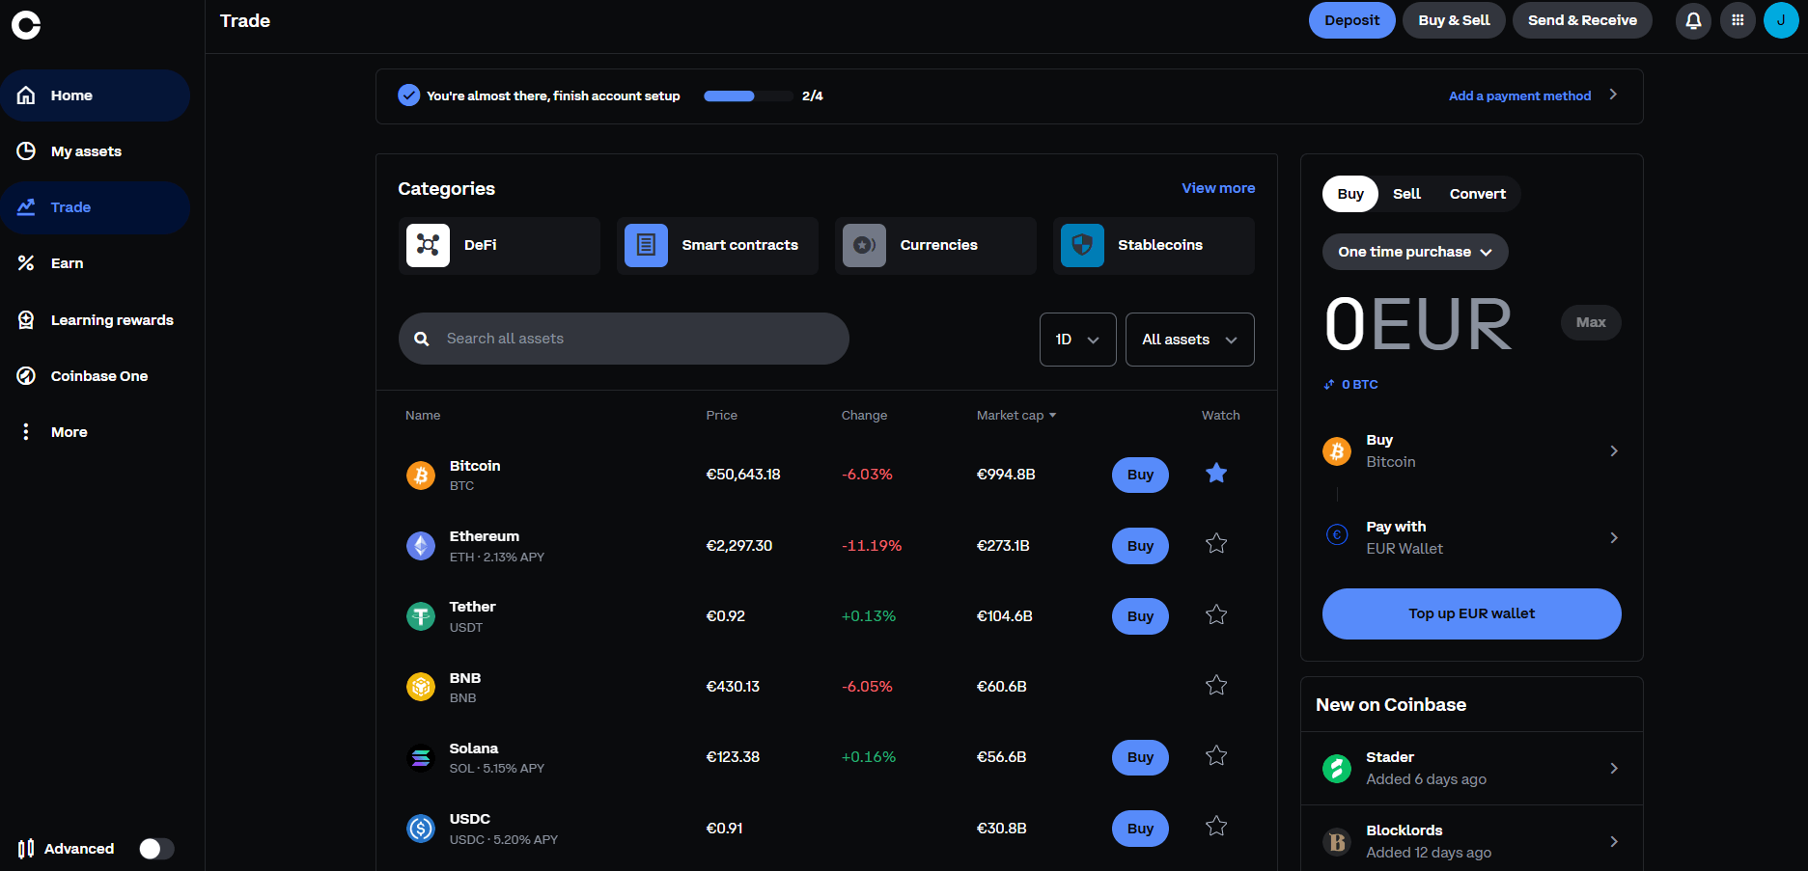Image resolution: width=1808 pixels, height=871 pixels.
Task: Click the USDC coin icon
Action: (x=421, y=829)
